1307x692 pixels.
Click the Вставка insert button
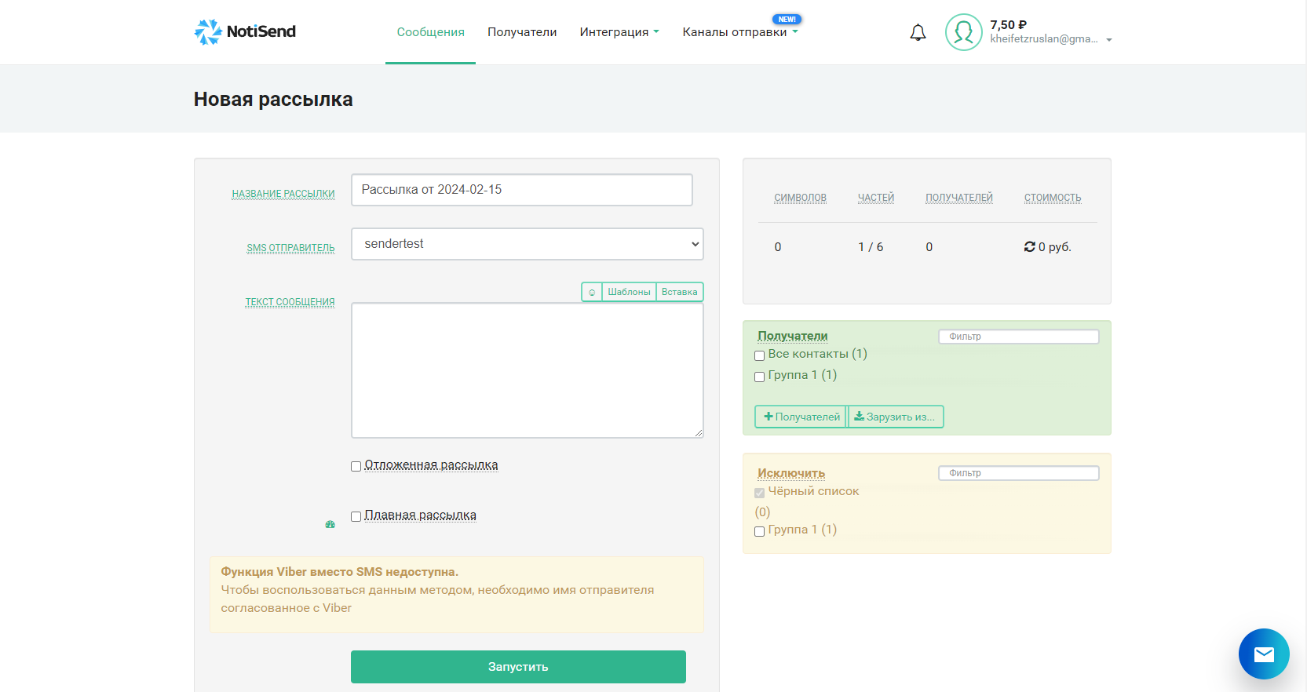680,292
